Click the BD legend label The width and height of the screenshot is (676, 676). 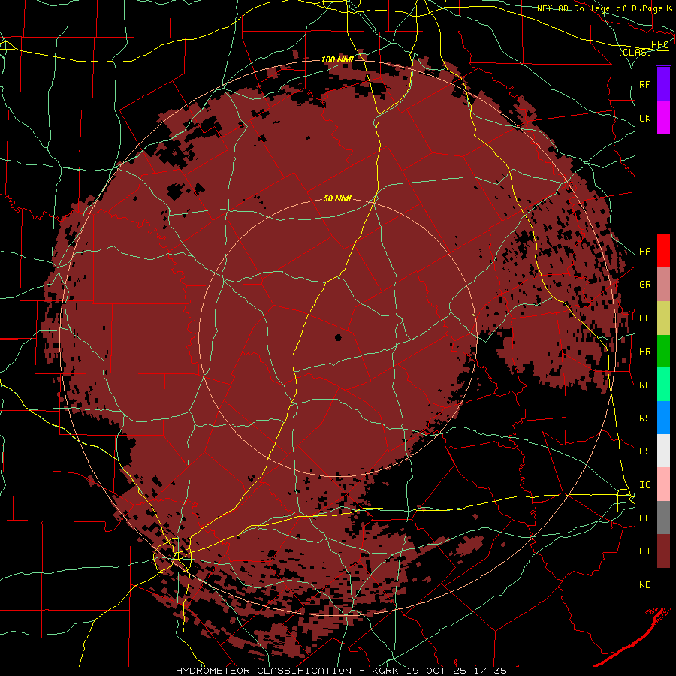(645, 318)
